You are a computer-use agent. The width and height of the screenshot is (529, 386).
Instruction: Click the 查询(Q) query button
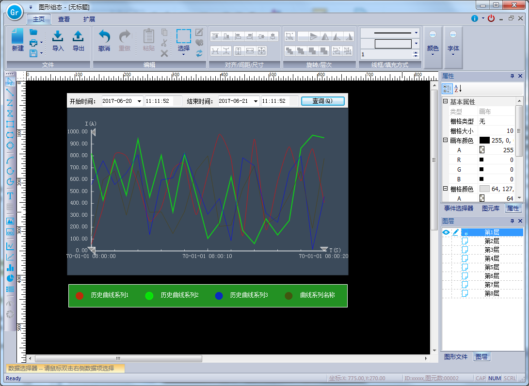tap(322, 101)
